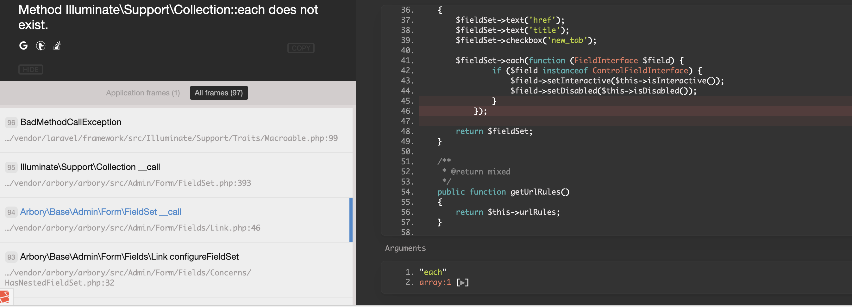This screenshot has width=852, height=307.
Task: Click the HIDE button
Action: (30, 70)
